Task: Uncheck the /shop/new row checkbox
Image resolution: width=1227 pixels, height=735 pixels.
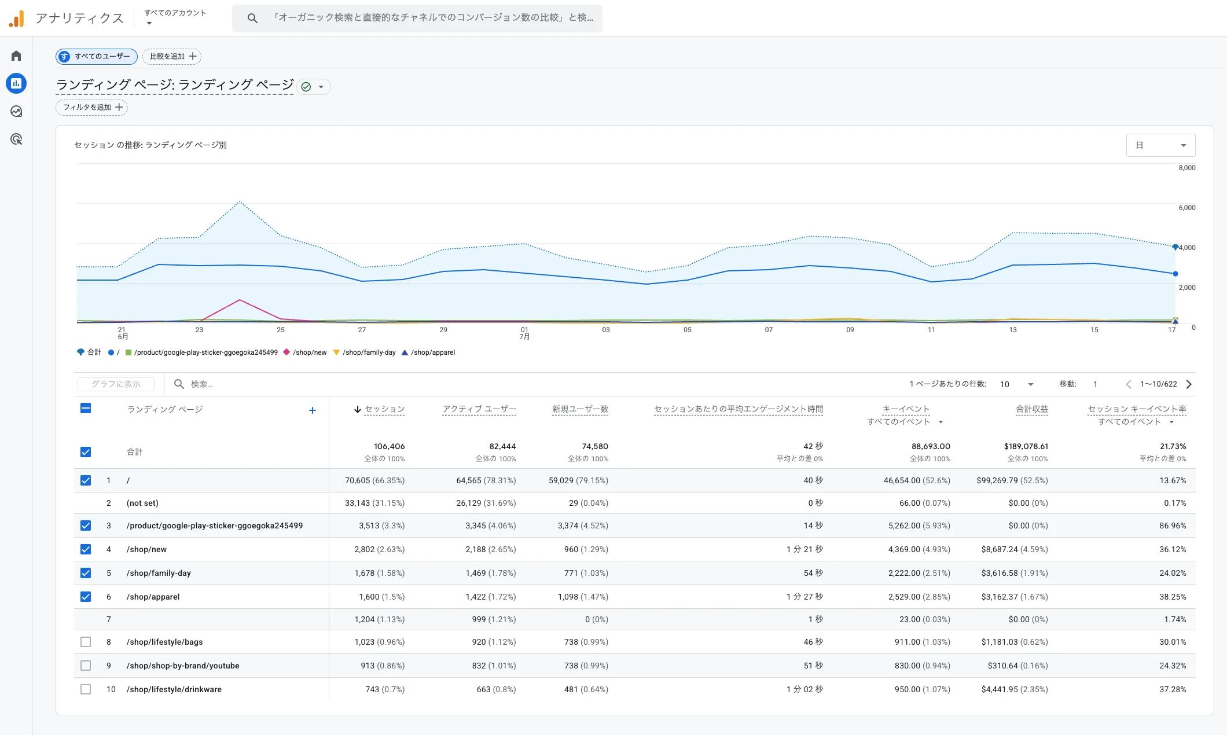Action: point(86,549)
